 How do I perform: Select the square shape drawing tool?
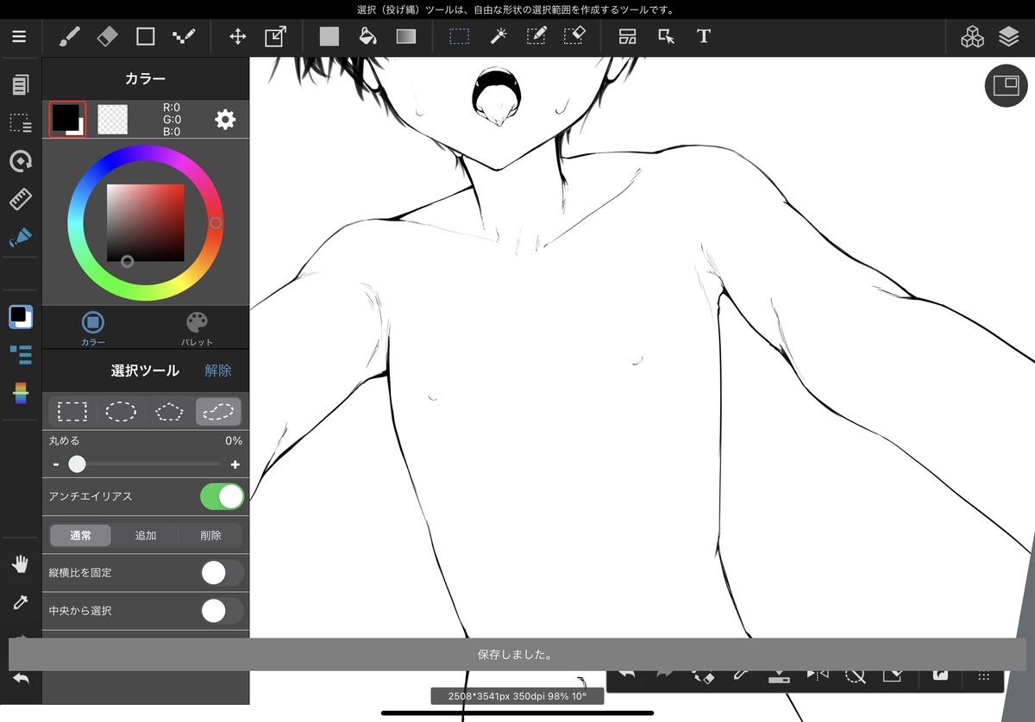pyautogui.click(x=146, y=36)
